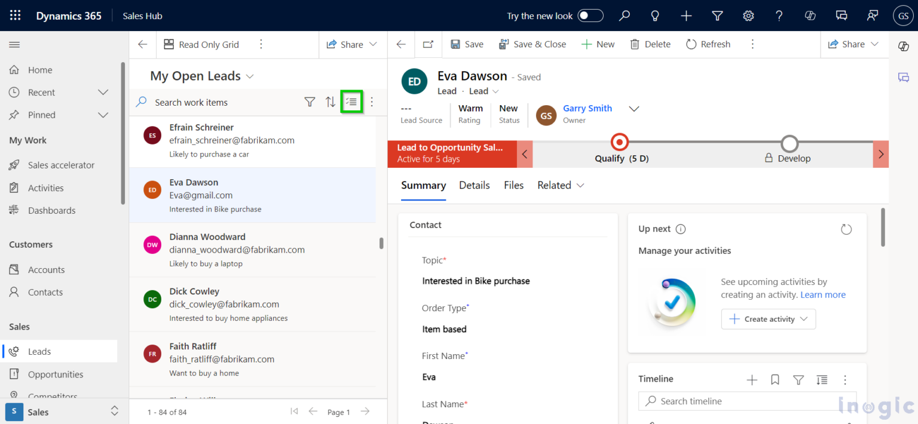
Task: Select the Qualify stage marker on process bar
Action: [619, 142]
